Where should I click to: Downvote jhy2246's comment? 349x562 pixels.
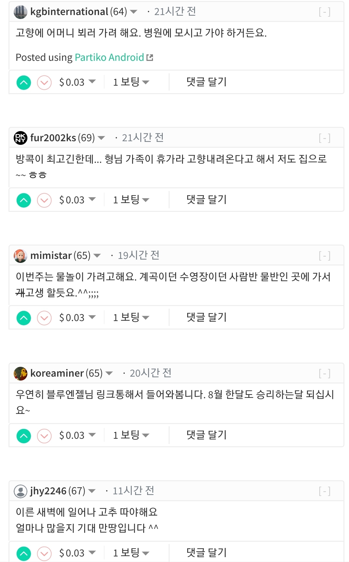tap(44, 553)
